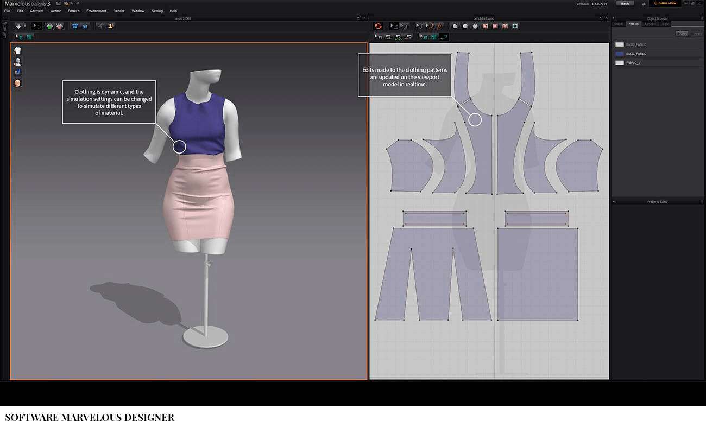Click the undo arrow in the title bar

click(72, 3)
